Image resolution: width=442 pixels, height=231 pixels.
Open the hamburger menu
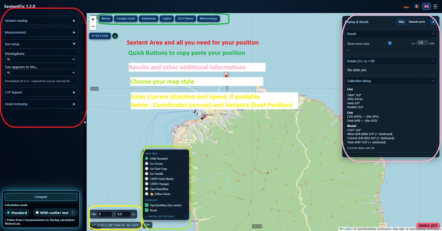pyautogui.click(x=435, y=6)
